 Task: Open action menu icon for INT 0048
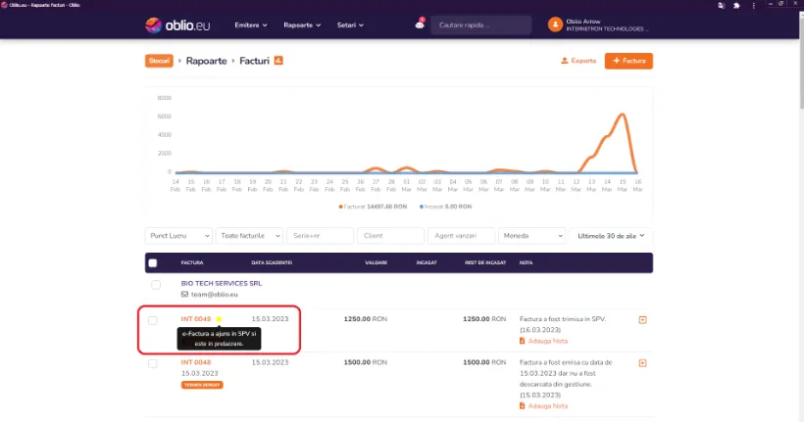[x=642, y=363]
